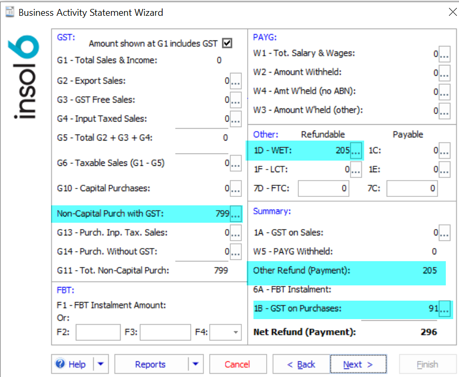Viewport: 459px width, 377px height.
Task: Go Back to previous wizard step
Action: pyautogui.click(x=301, y=364)
